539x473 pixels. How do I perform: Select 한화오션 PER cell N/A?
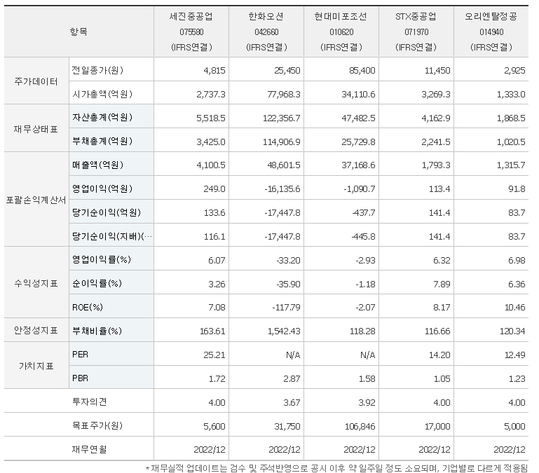pos(293,355)
